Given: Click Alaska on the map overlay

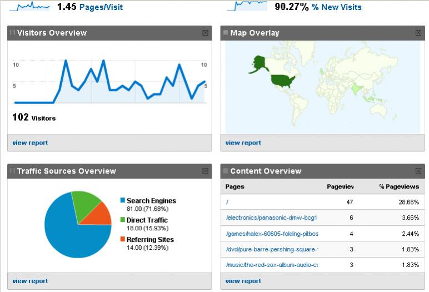Looking at the screenshot, I should point(258,63).
